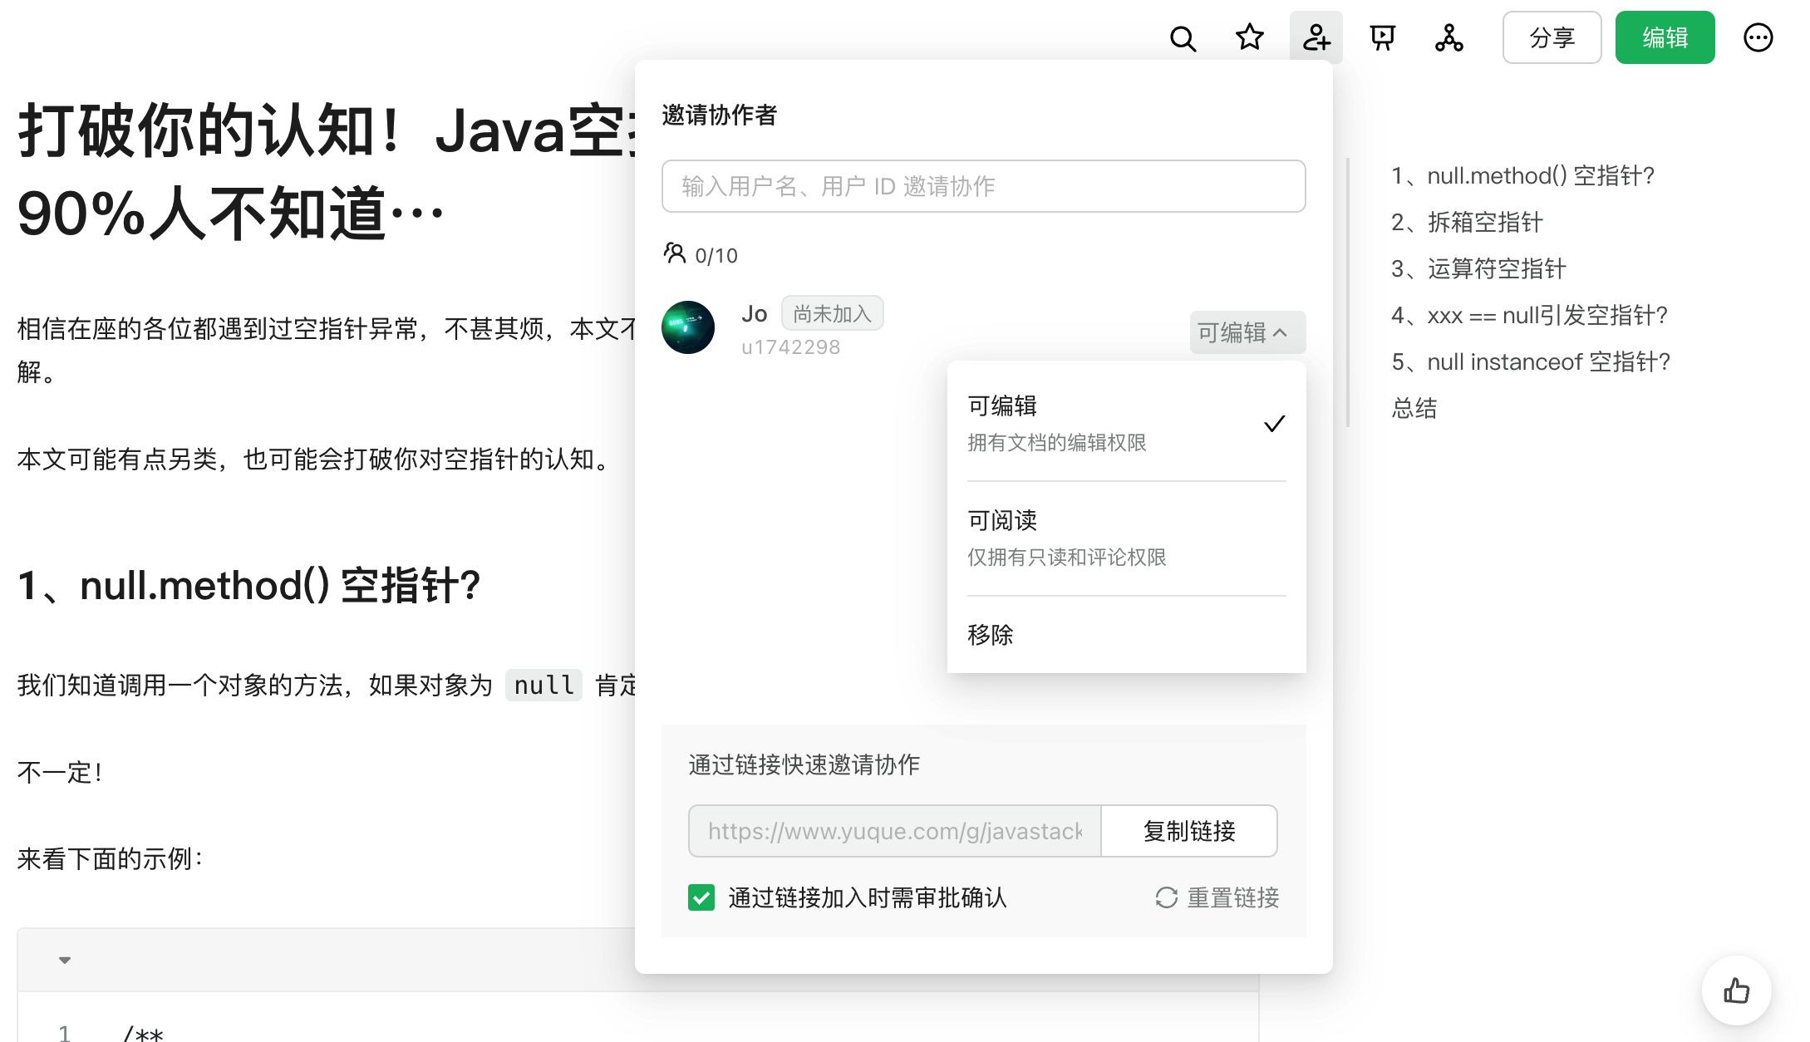
Task: Choose 移除 to remove collaborator
Action: 1126,635
